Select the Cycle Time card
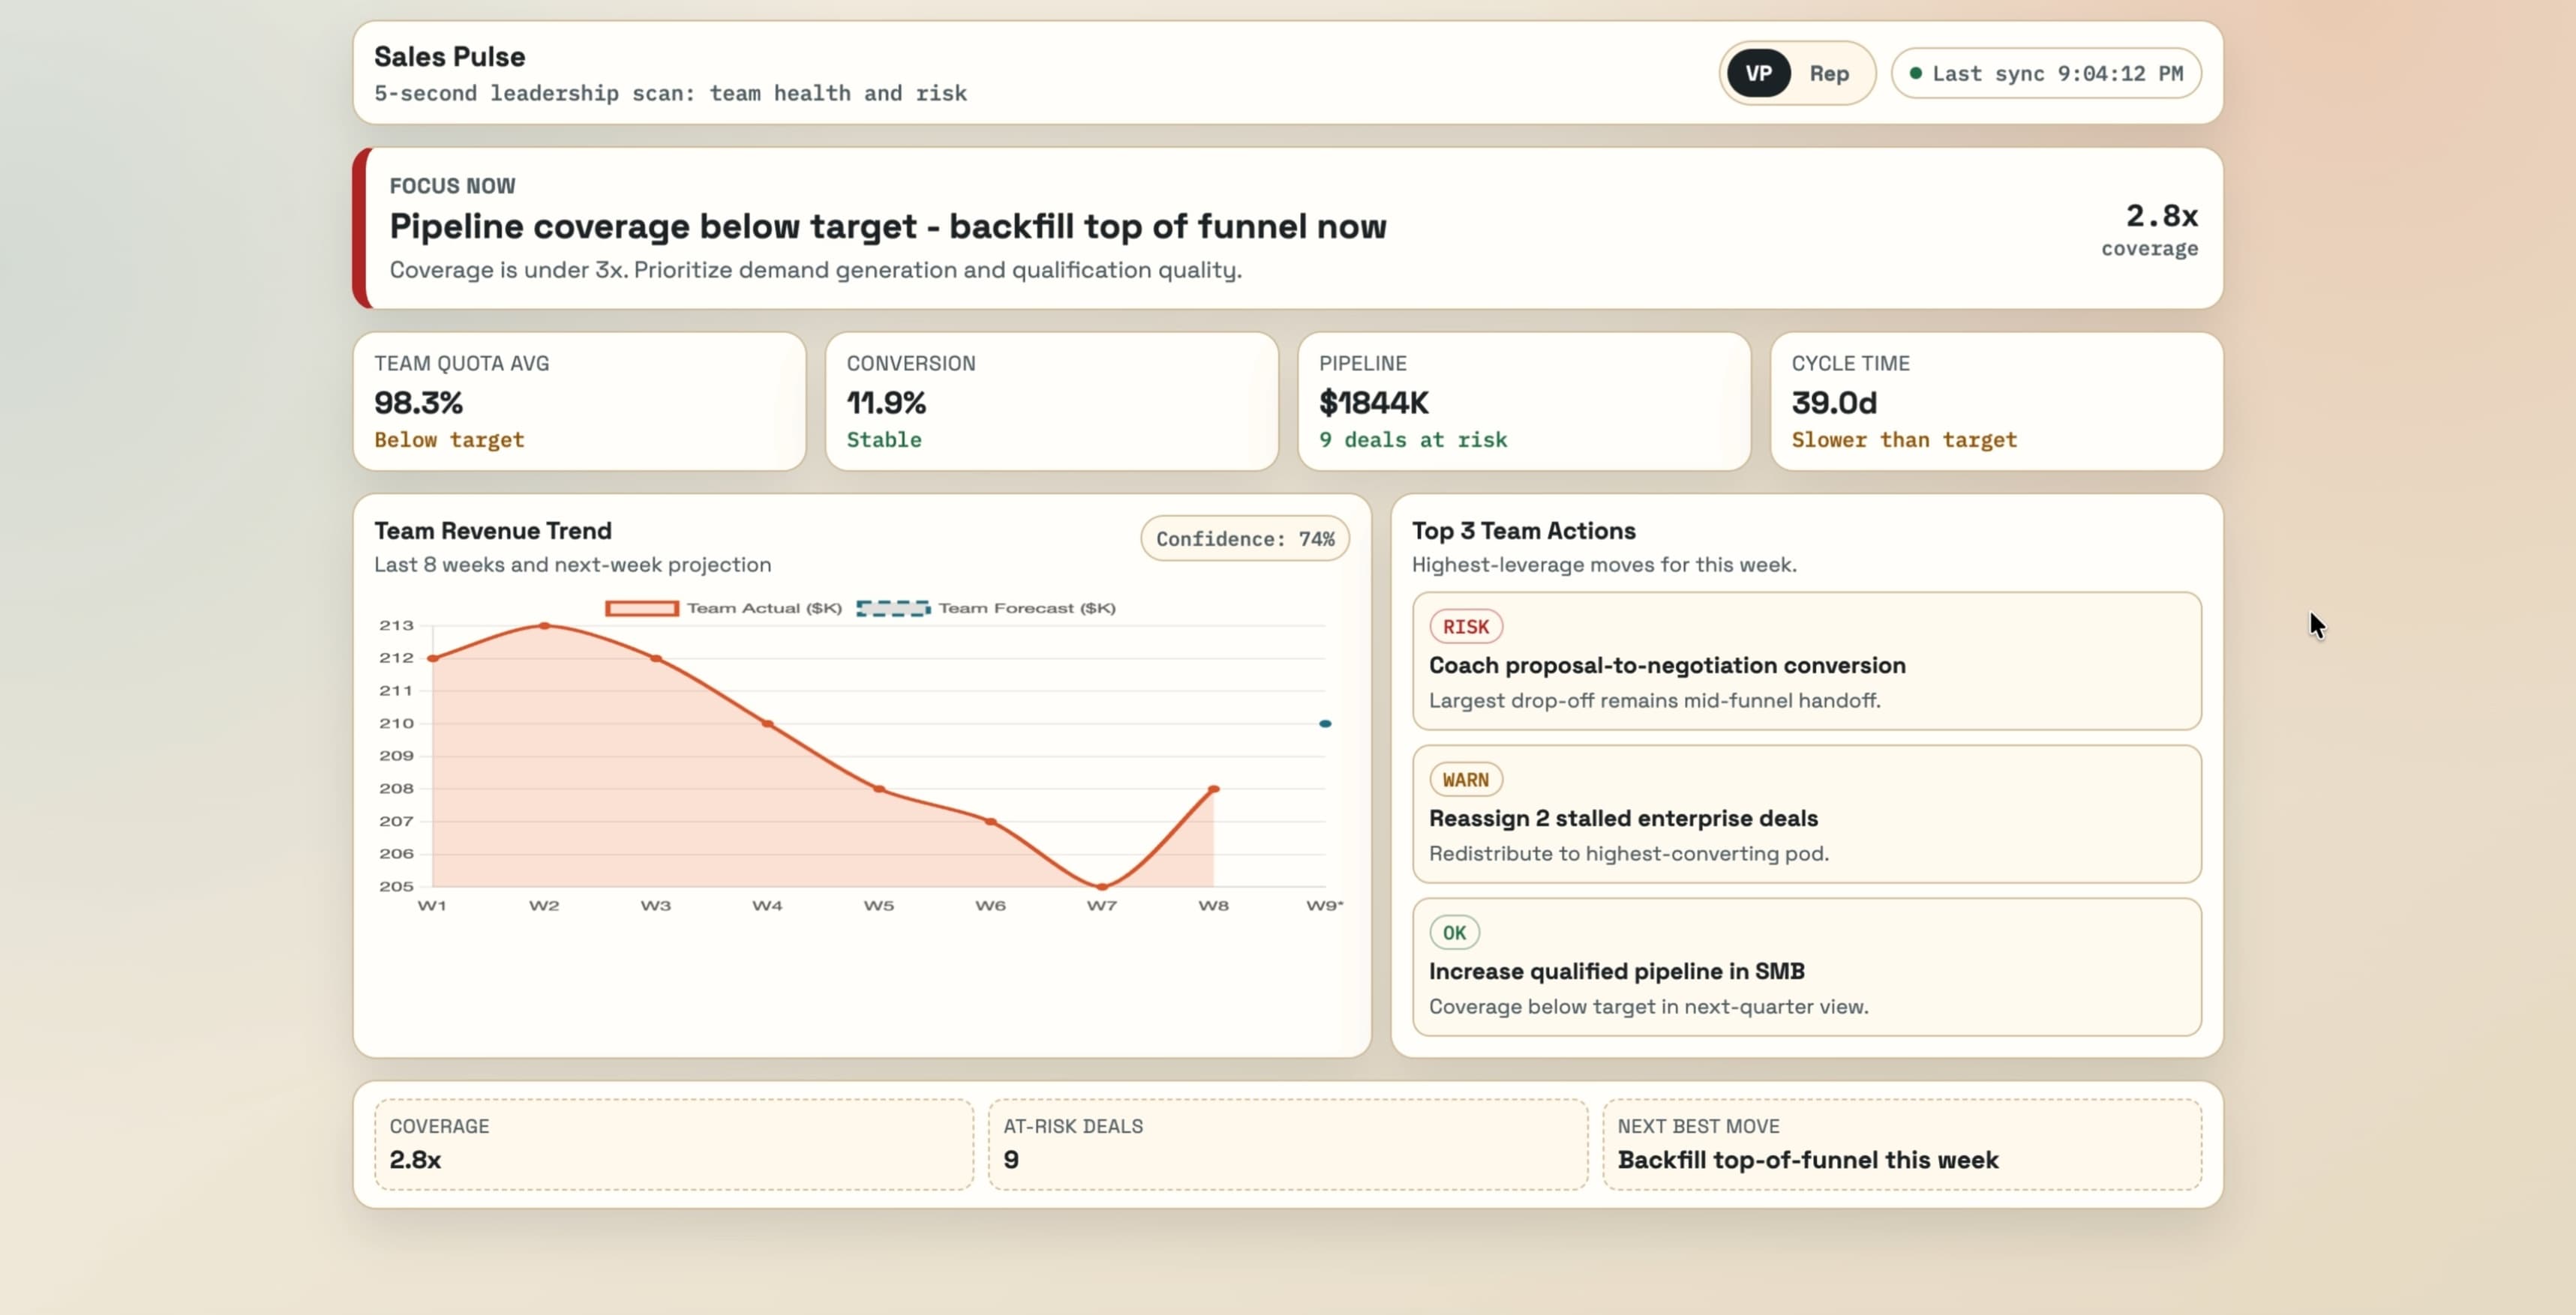 [1996, 402]
